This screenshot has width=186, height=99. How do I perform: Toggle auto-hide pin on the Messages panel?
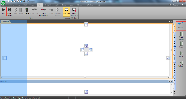coord(170,81)
